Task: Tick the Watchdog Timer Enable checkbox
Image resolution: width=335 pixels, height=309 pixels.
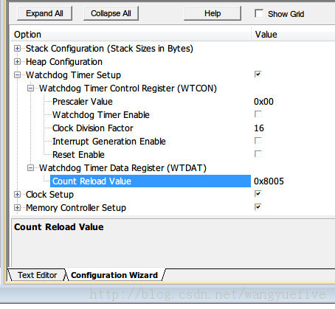Action: [x=258, y=114]
